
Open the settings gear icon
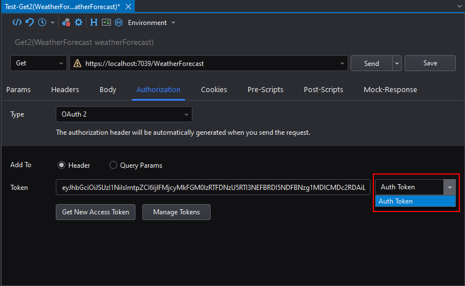[79, 23]
